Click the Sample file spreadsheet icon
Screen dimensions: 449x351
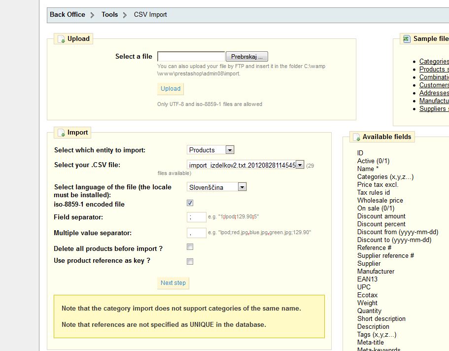[407, 39]
